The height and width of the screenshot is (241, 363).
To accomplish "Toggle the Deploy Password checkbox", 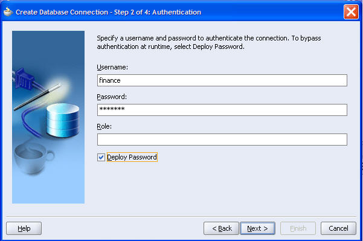I will coord(101,158).
